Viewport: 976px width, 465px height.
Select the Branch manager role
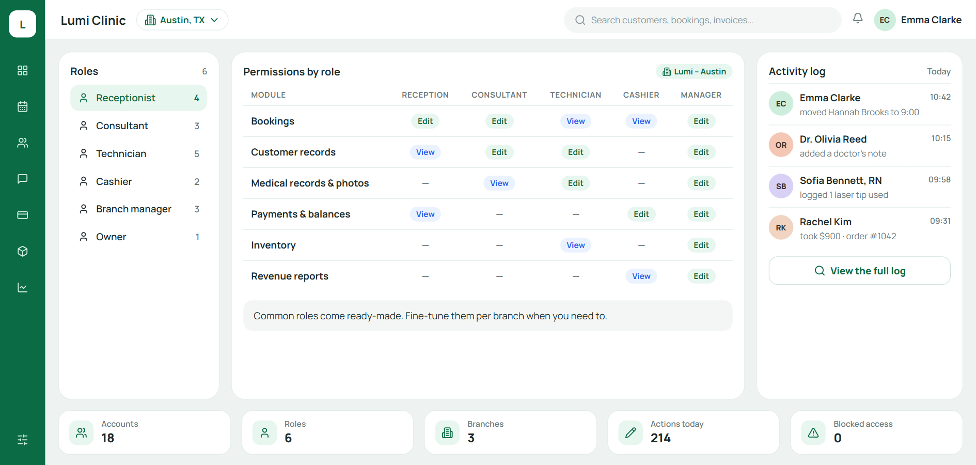pos(139,209)
